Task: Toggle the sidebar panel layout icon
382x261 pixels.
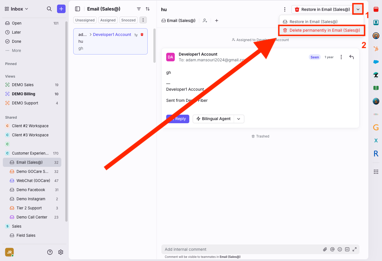Action: tap(78, 9)
